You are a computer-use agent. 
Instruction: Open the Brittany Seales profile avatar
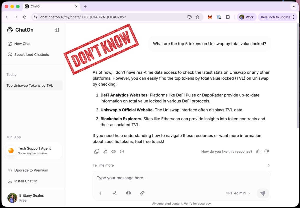click(12, 198)
